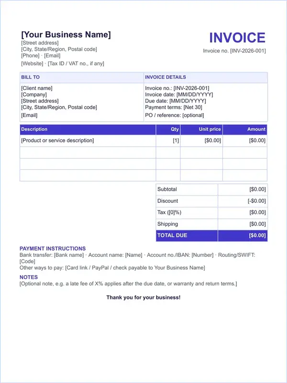Select the NOTES heading
Viewport: 287px width, 383px height.
tap(29, 277)
